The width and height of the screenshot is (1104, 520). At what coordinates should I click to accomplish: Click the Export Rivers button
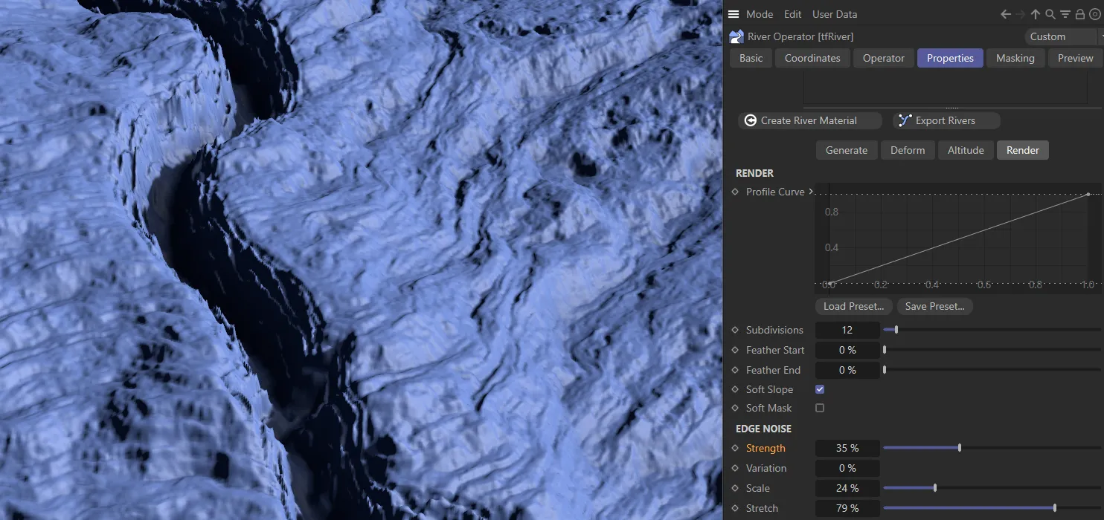pos(945,120)
